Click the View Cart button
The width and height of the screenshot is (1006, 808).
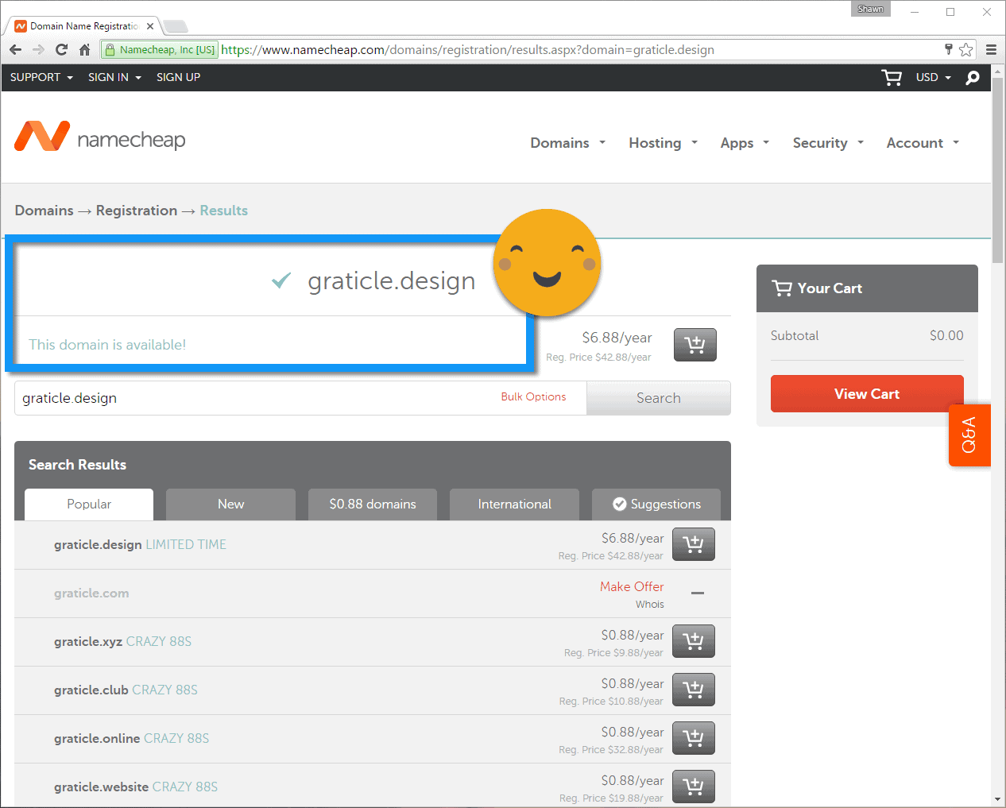click(867, 394)
